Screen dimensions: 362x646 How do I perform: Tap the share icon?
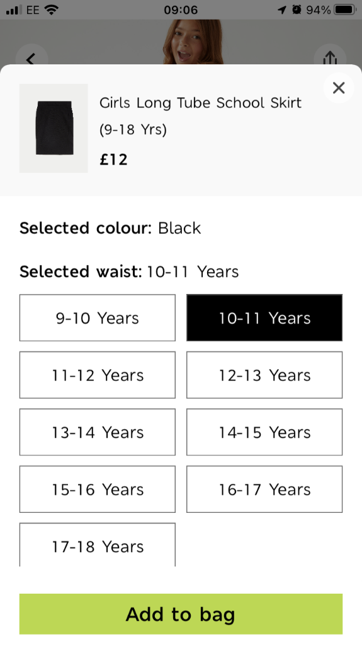coord(330,57)
